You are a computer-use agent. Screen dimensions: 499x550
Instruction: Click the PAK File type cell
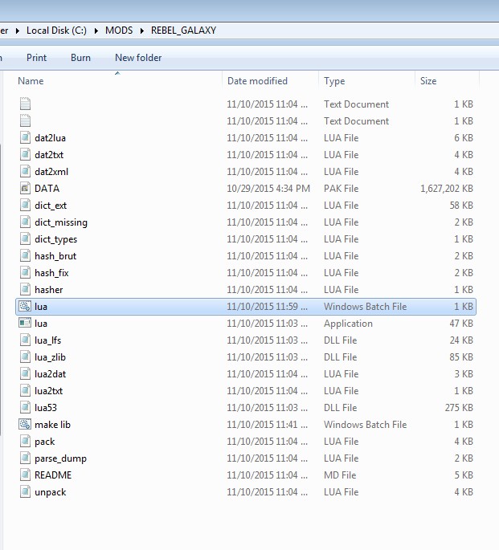(341, 189)
